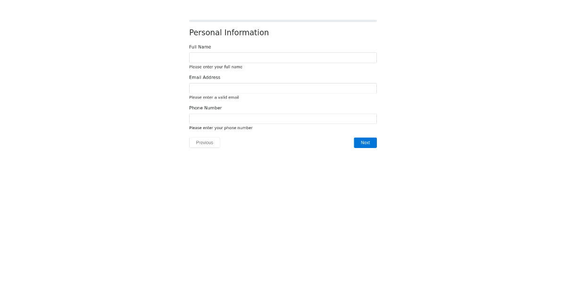
Task: Click the blank area below the form
Action: coord(283,212)
